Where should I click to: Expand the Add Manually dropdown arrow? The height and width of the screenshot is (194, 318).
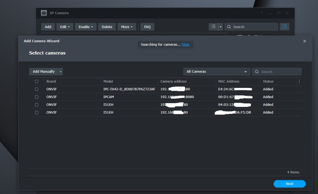[61, 72]
